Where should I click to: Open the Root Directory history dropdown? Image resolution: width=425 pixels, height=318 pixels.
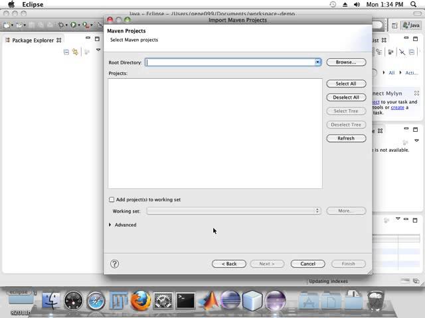coord(317,62)
